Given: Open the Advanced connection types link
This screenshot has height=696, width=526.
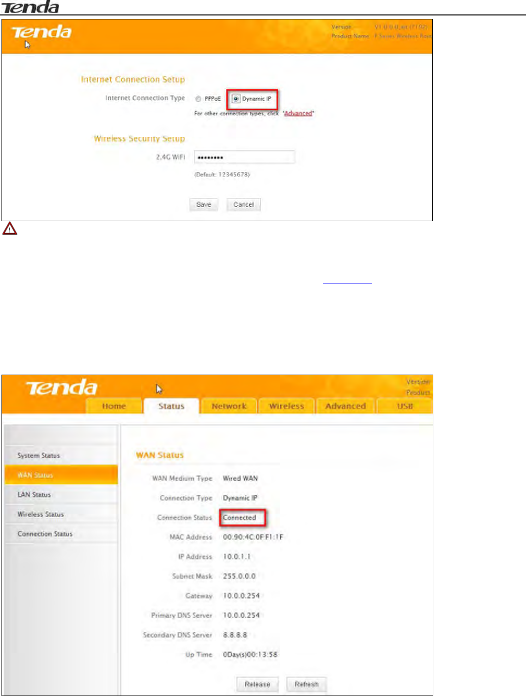Looking at the screenshot, I should [298, 114].
